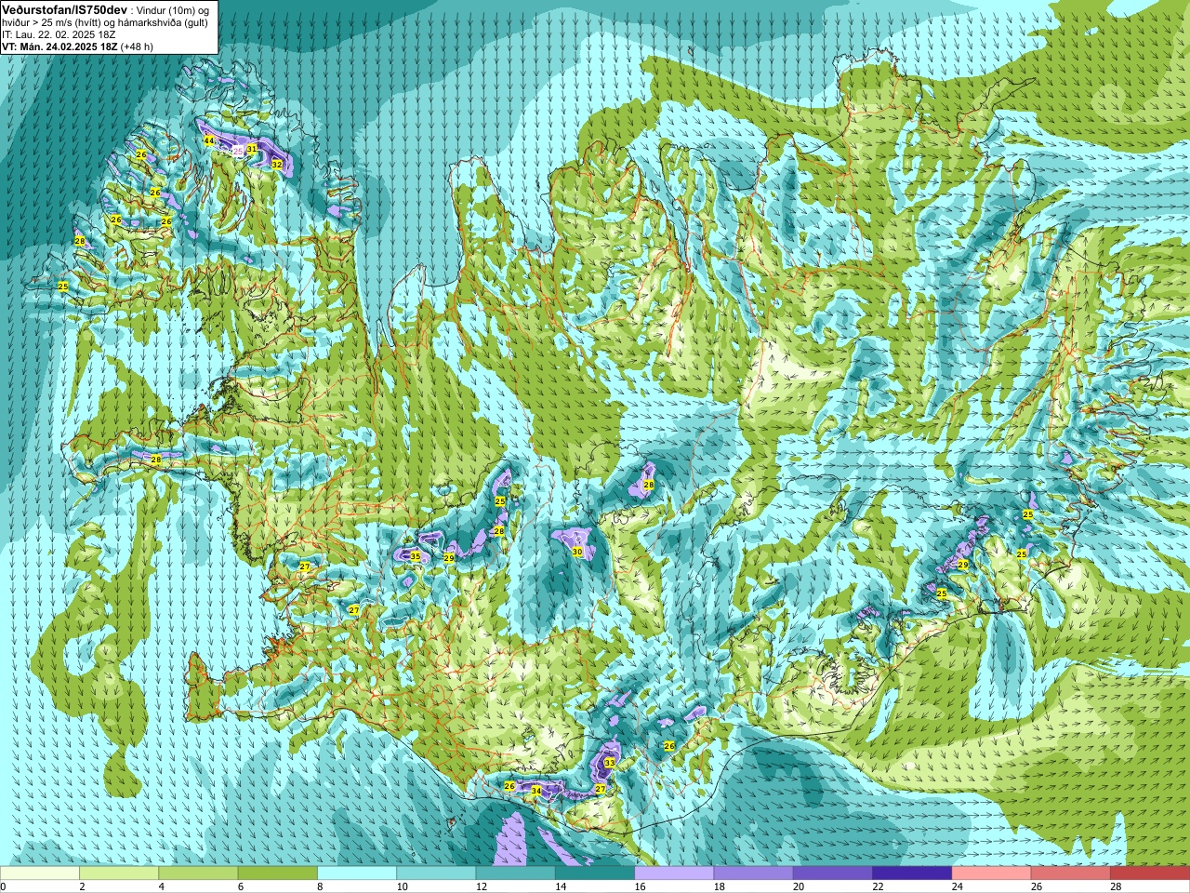Viewport: 1190px width, 893px height.
Task: Click the pale yellow 0–2 m/s legend swatch
Action: click(x=40, y=873)
